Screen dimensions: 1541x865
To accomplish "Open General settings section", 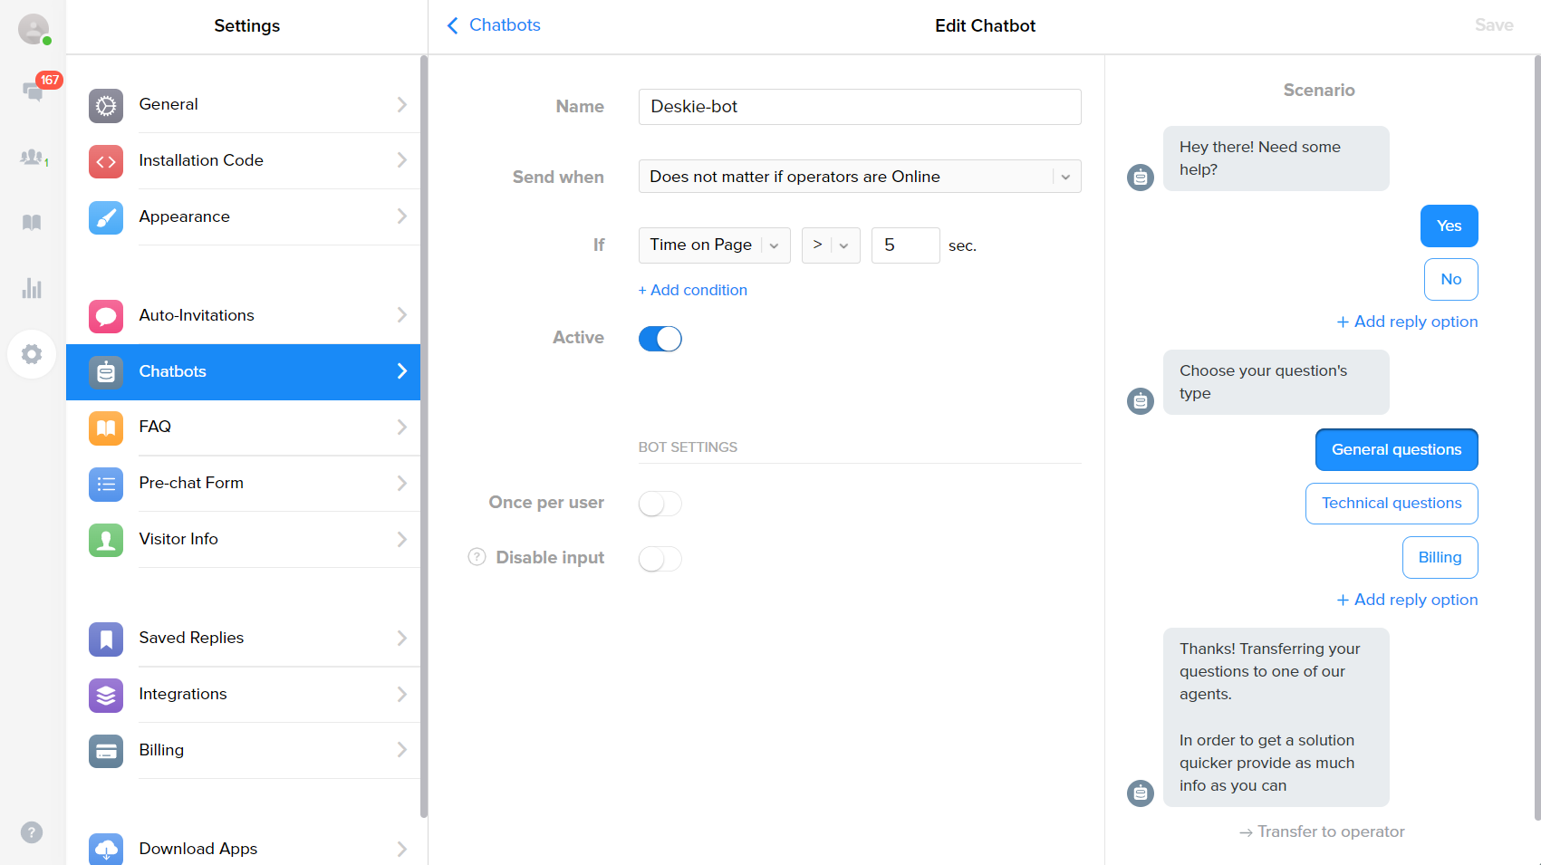I will [x=243, y=105].
